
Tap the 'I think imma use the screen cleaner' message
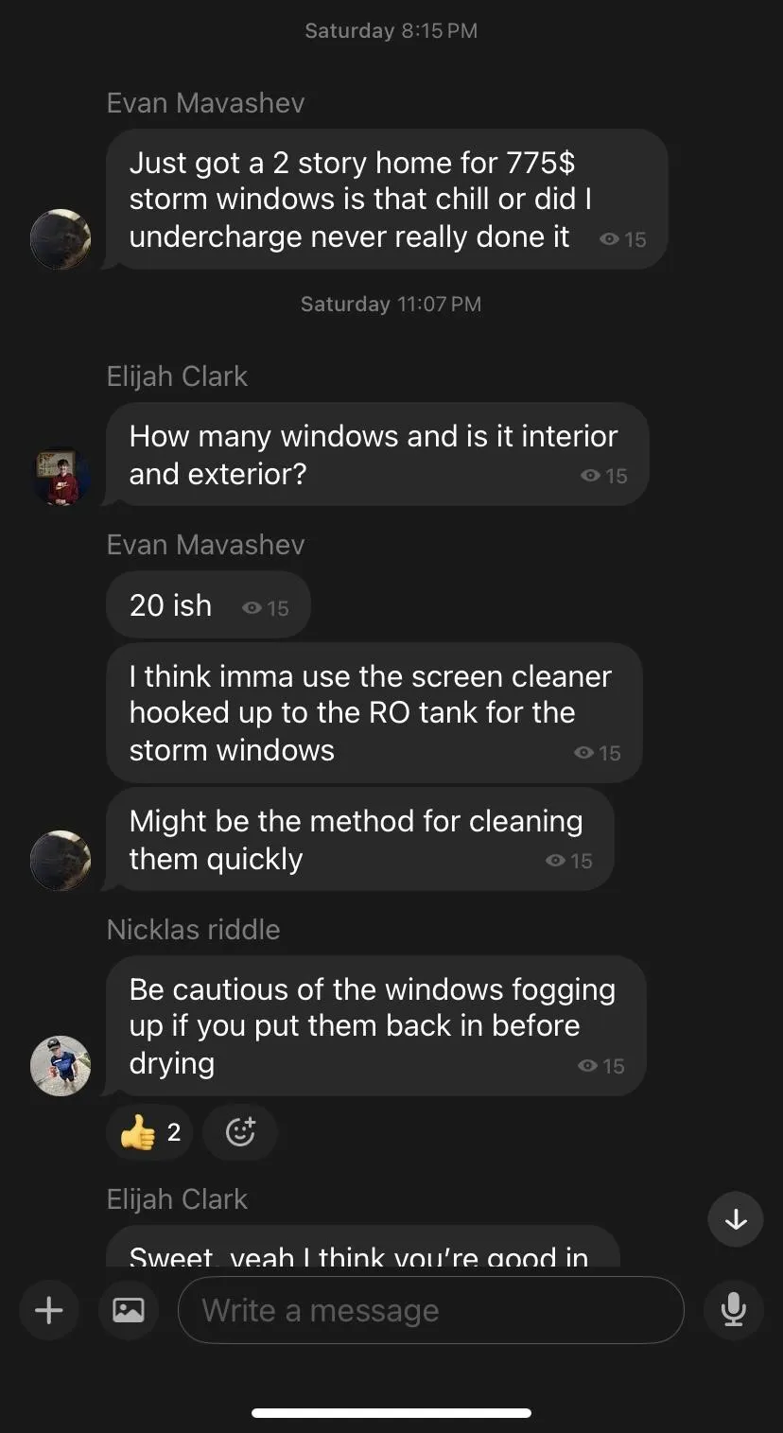[x=374, y=712]
